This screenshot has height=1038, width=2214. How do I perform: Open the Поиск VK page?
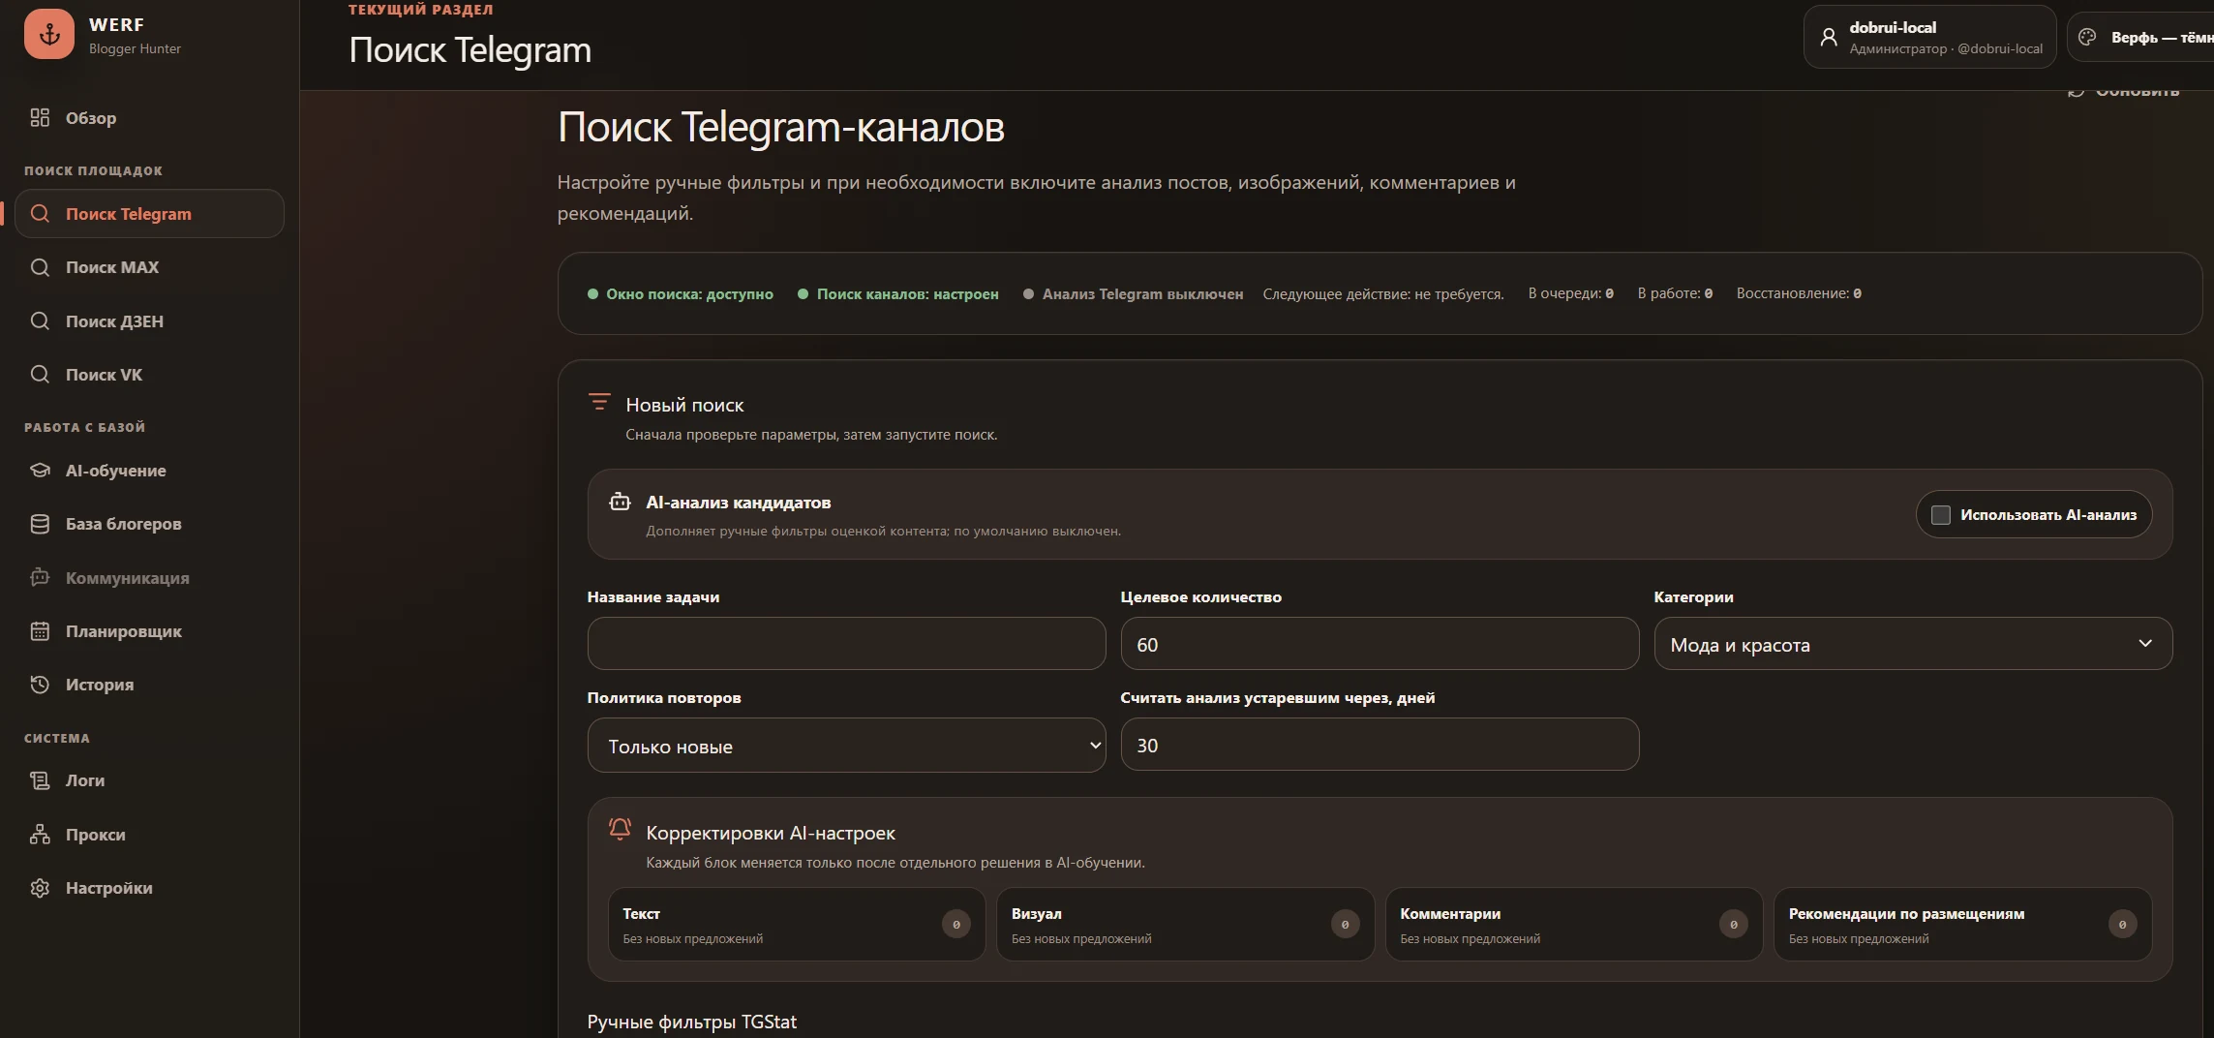pos(149,375)
